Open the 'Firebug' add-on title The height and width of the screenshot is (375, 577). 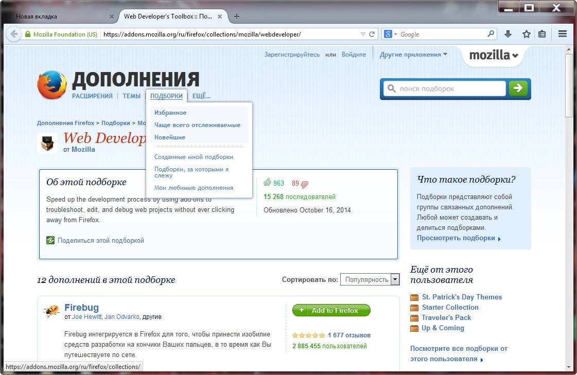pyautogui.click(x=82, y=307)
